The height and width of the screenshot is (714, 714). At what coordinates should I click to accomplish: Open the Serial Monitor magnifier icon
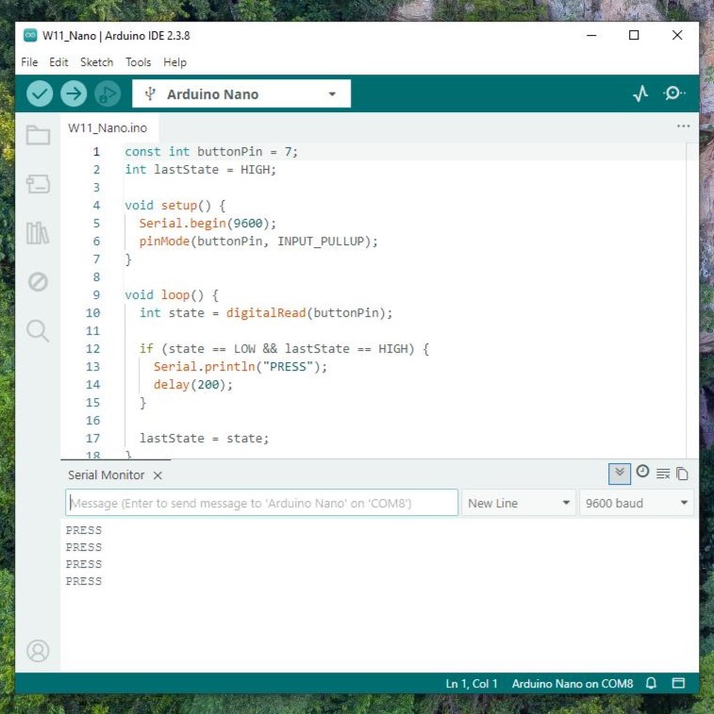tap(674, 93)
